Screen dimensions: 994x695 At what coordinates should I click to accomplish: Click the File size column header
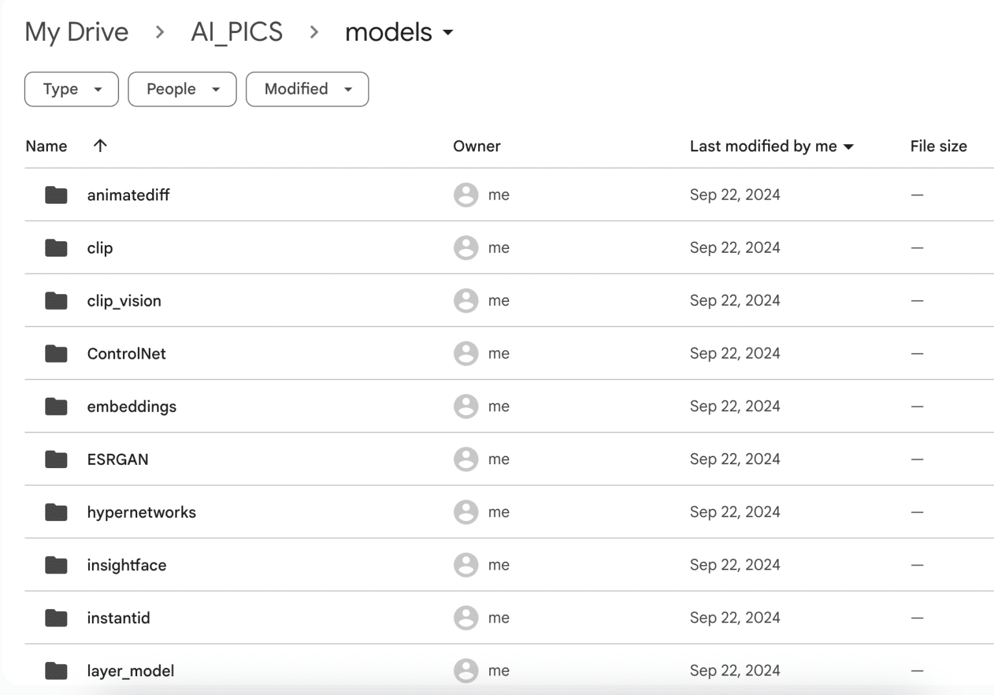pos(938,146)
